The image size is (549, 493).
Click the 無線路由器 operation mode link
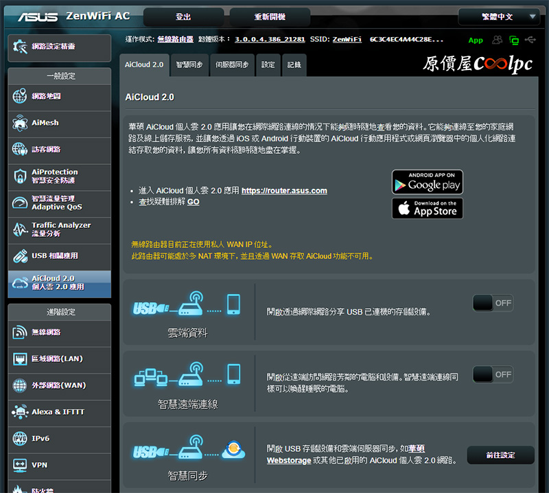pyautogui.click(x=176, y=39)
